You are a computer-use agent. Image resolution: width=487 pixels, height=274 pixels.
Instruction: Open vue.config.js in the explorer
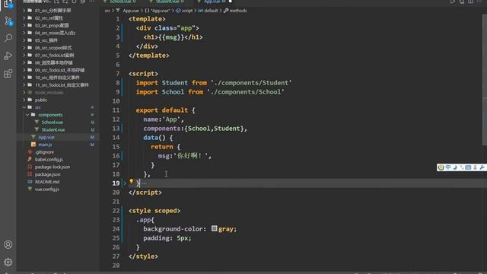tap(47, 189)
